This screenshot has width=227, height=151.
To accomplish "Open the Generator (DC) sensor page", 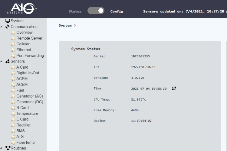I will point(30,102).
